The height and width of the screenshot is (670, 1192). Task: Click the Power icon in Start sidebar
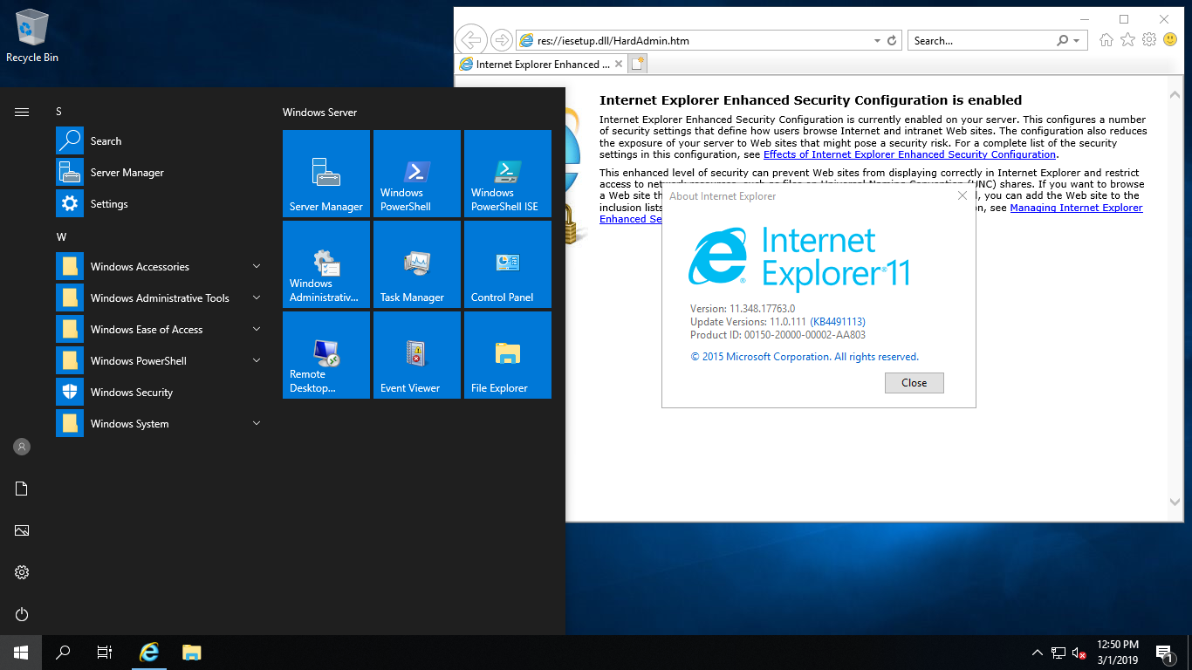click(x=22, y=614)
